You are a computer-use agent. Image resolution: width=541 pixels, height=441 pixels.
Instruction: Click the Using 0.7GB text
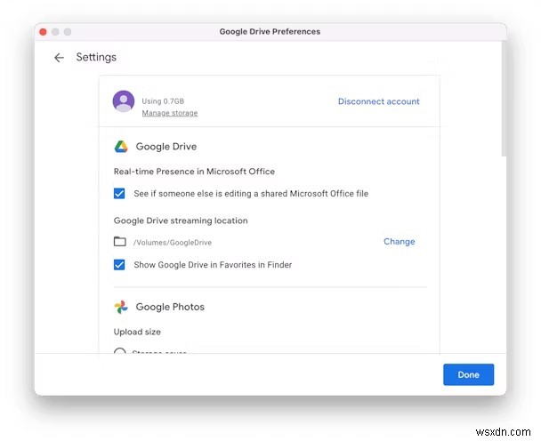click(x=163, y=101)
